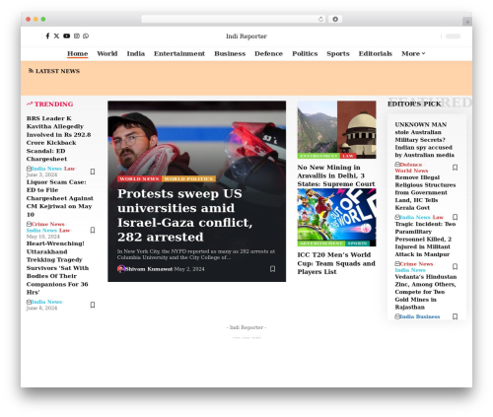Bookmark the Unknown Man Australian secrets article

coord(455,168)
